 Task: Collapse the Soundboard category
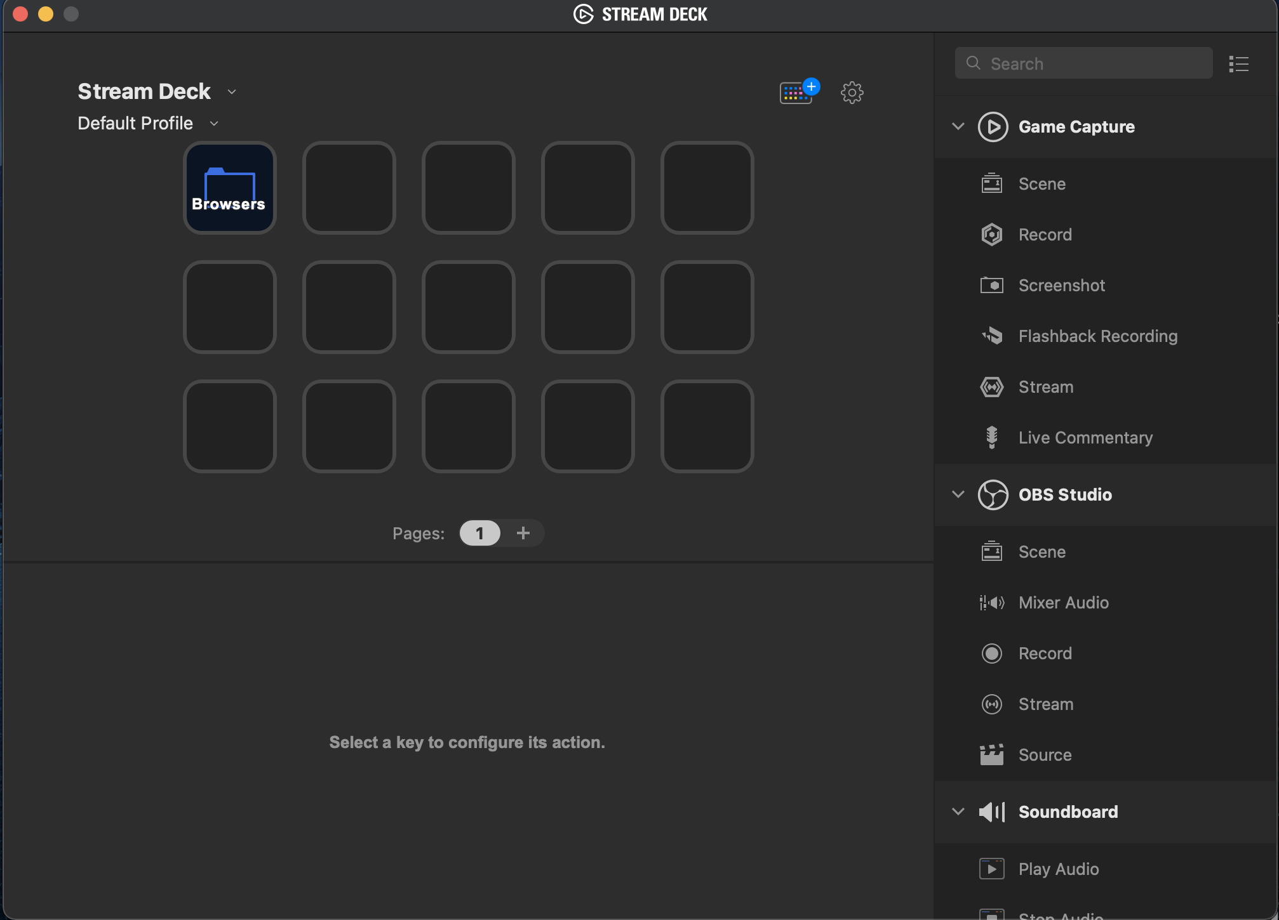coord(958,812)
